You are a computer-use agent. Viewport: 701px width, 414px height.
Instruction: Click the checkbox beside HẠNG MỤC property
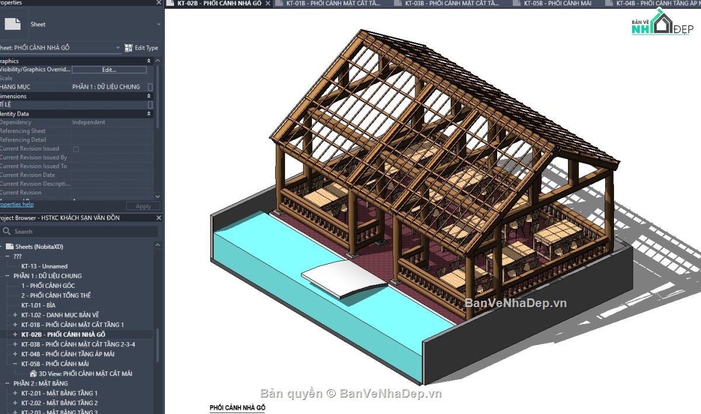coord(150,86)
